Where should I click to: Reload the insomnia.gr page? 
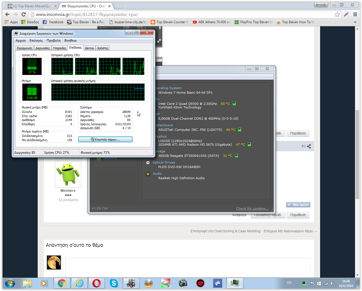(x=24, y=14)
